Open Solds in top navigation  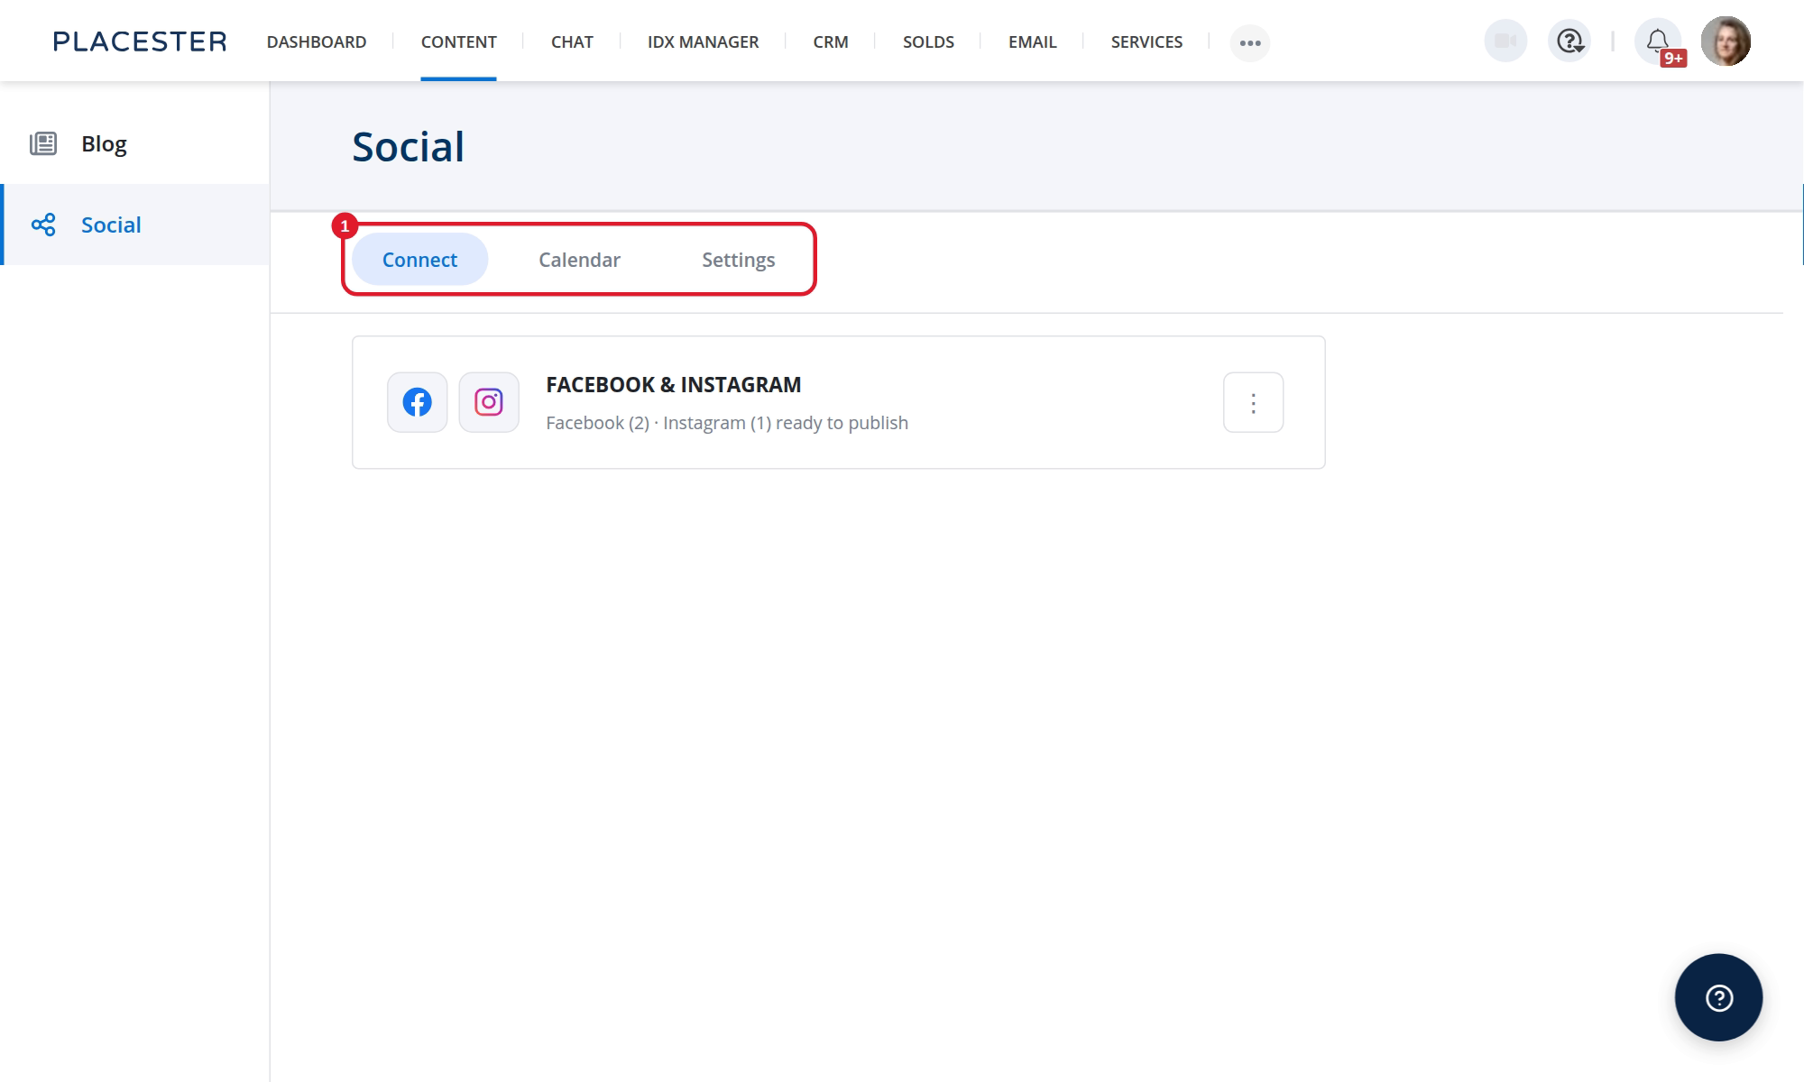(x=928, y=41)
